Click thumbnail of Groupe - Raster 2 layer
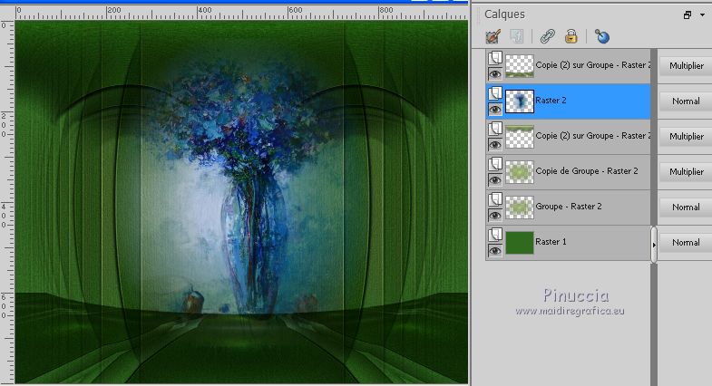Screen dimensions: 712x386 [520, 207]
